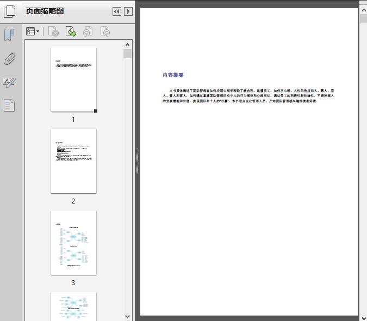Select the partially visible fourth page thumbnail
Viewport: 367px width, 321px height.
click(73, 306)
